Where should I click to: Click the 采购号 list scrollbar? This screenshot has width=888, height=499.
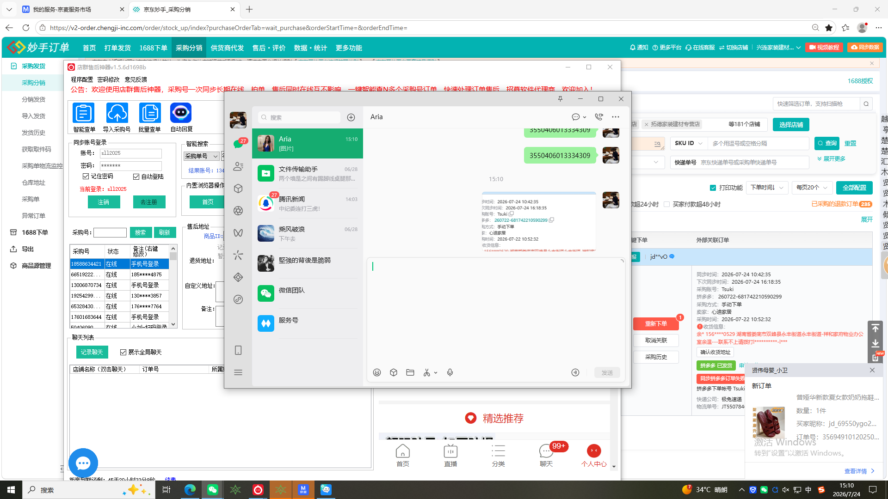[x=173, y=286]
